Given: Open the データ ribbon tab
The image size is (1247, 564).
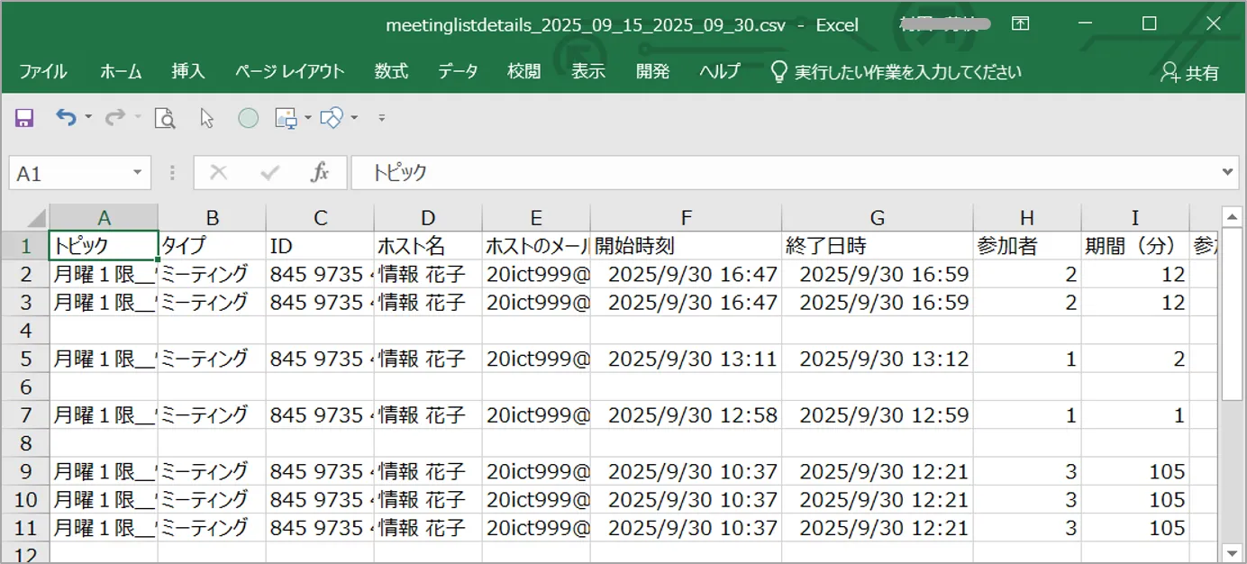Looking at the screenshot, I should 458,72.
